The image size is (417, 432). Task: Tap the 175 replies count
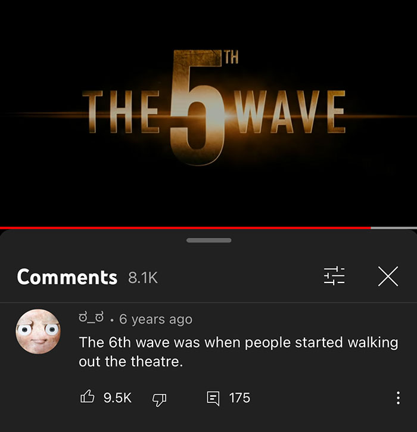pyautogui.click(x=239, y=398)
